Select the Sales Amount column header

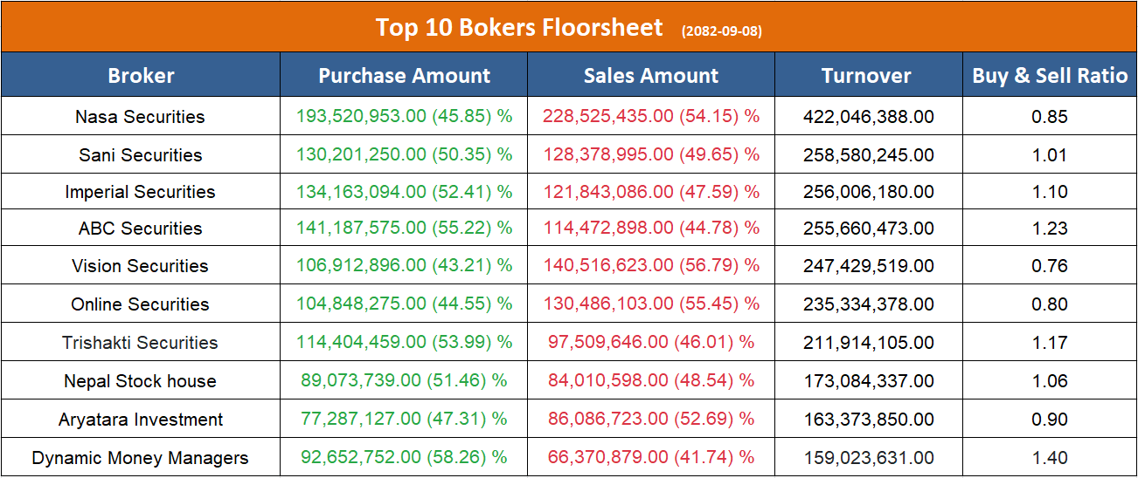point(651,76)
